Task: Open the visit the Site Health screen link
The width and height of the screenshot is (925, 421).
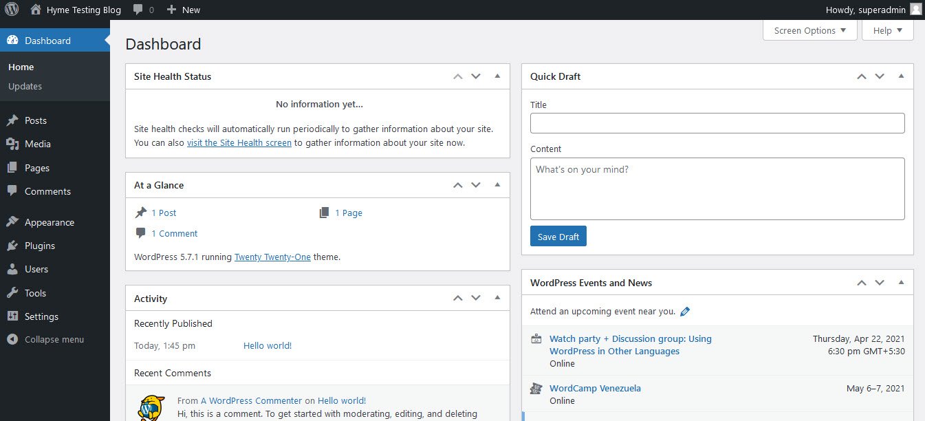Action: click(x=239, y=143)
